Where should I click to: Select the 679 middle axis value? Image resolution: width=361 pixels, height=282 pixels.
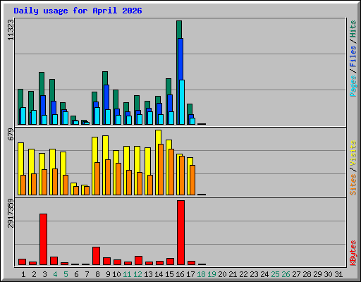(x=11, y=134)
